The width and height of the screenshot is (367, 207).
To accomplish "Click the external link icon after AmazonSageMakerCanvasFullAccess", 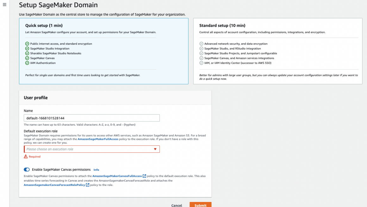I will pyautogui.click(x=144, y=176).
